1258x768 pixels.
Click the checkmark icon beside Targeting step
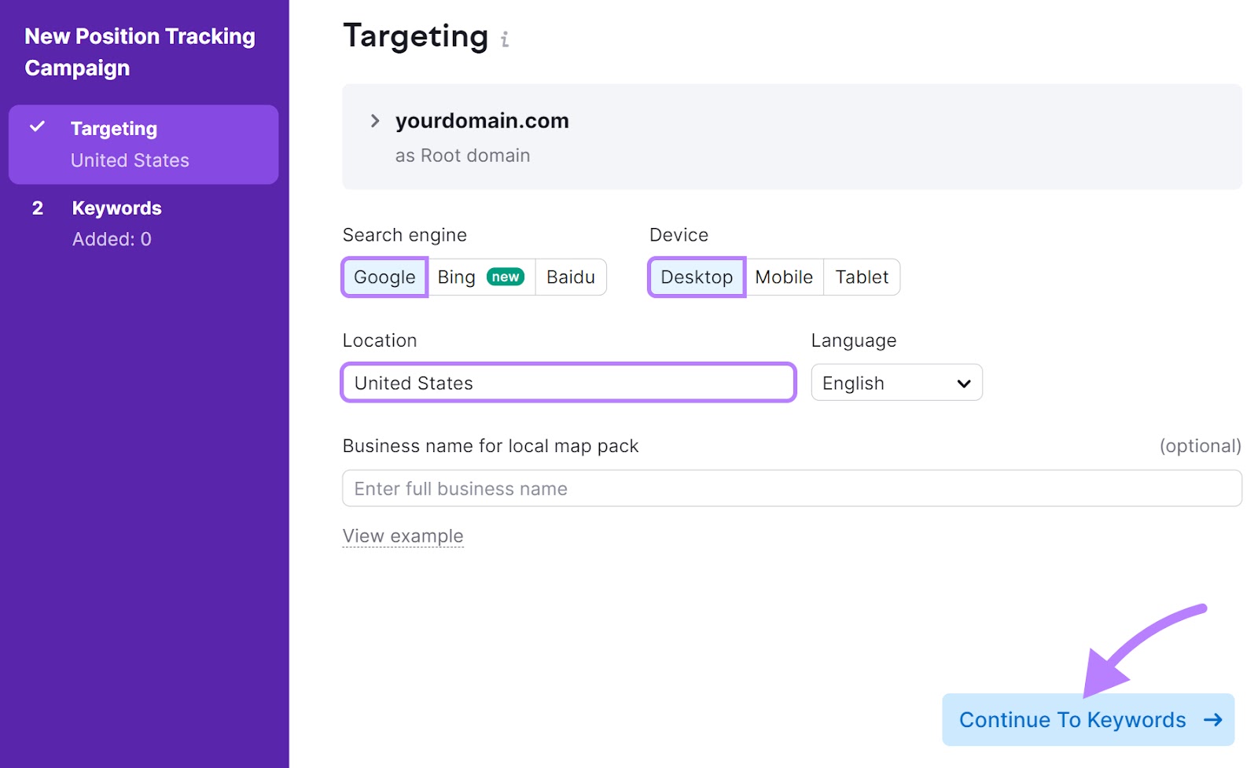click(37, 127)
